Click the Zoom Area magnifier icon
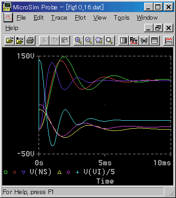 tap(99, 40)
